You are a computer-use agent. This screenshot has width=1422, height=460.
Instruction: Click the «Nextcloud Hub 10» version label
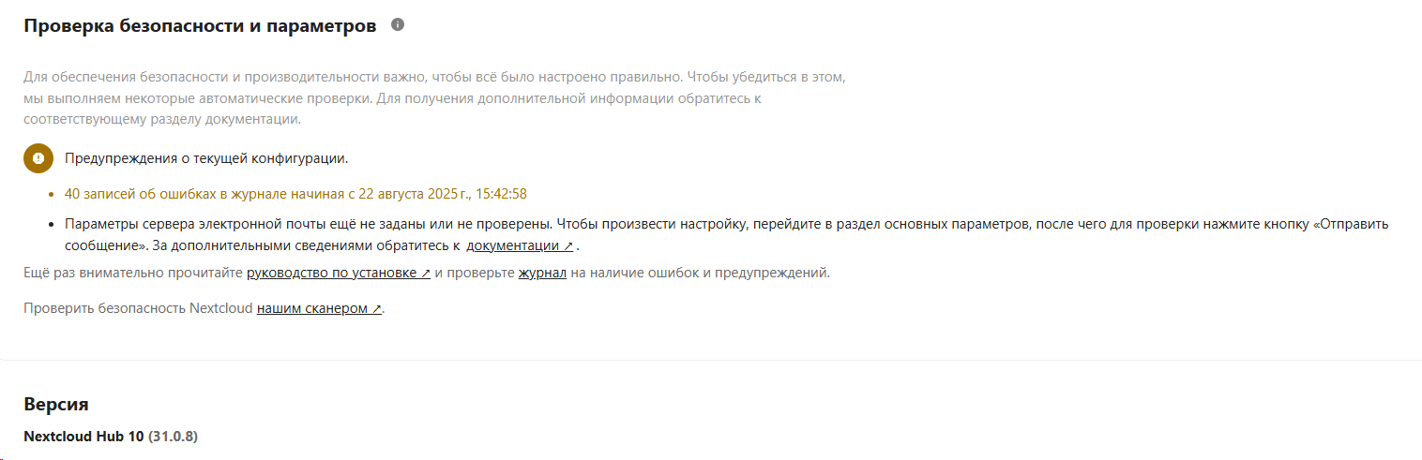click(83, 437)
